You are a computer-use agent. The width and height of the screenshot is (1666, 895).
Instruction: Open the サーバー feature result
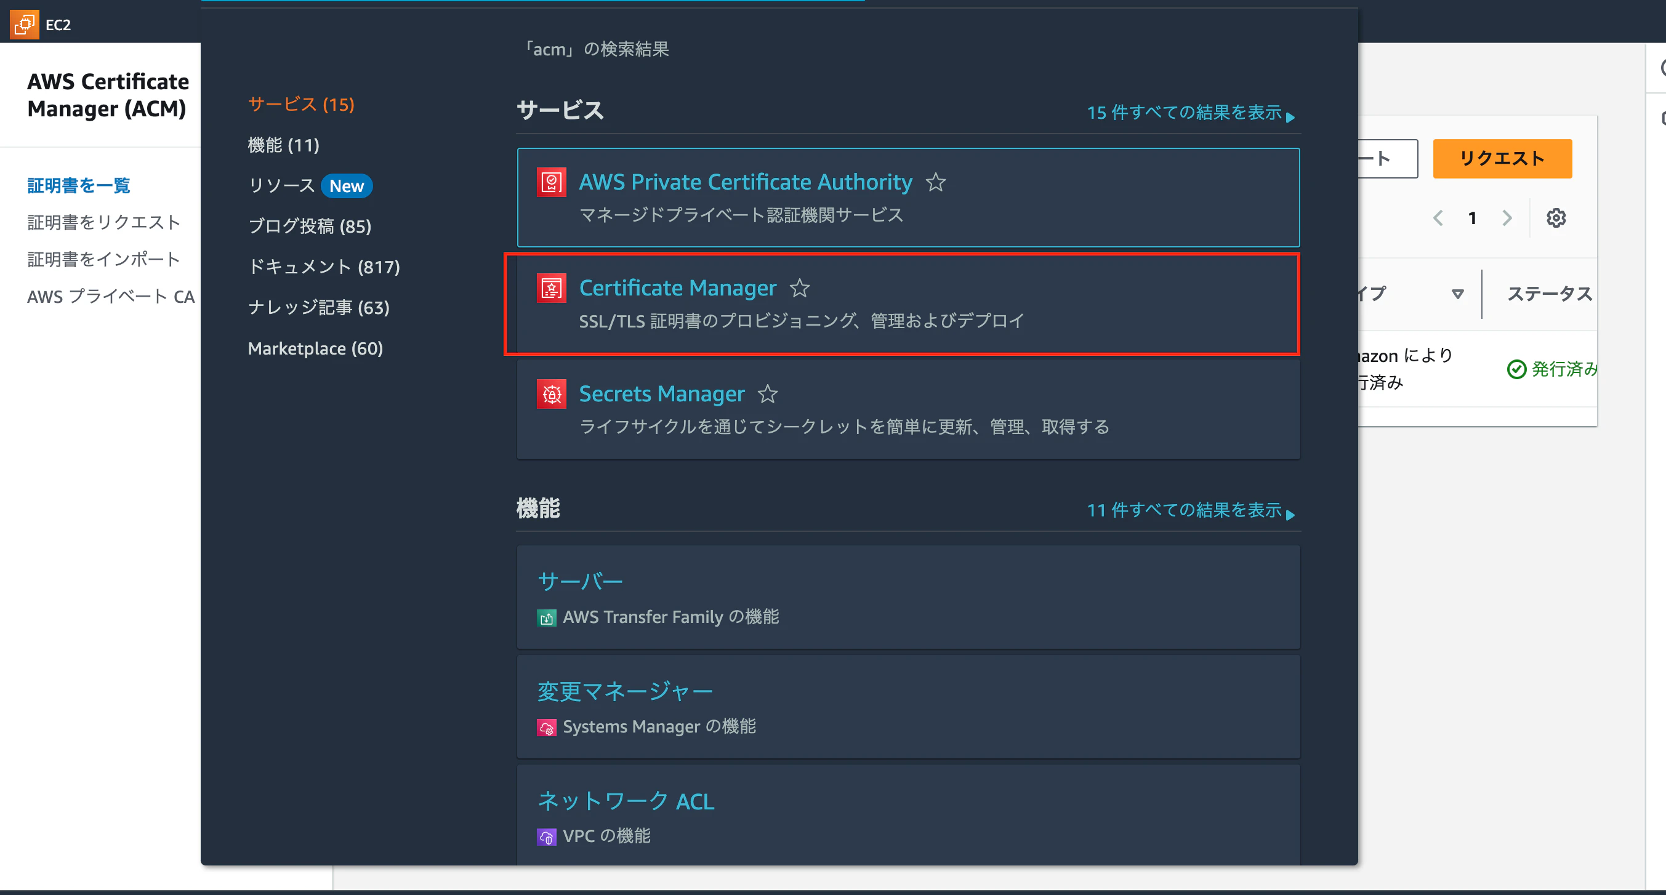[x=580, y=581]
